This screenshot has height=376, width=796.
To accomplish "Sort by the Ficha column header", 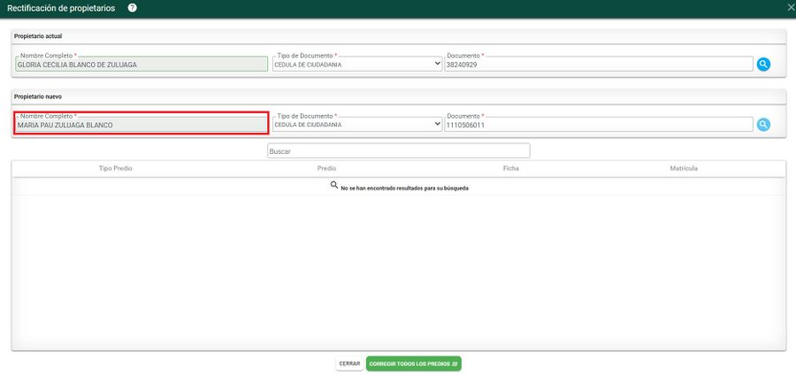I will [510, 168].
